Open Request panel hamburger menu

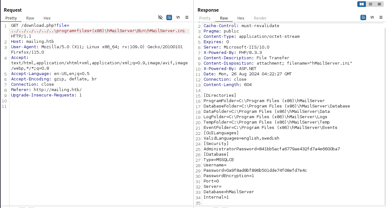pyautogui.click(x=187, y=17)
